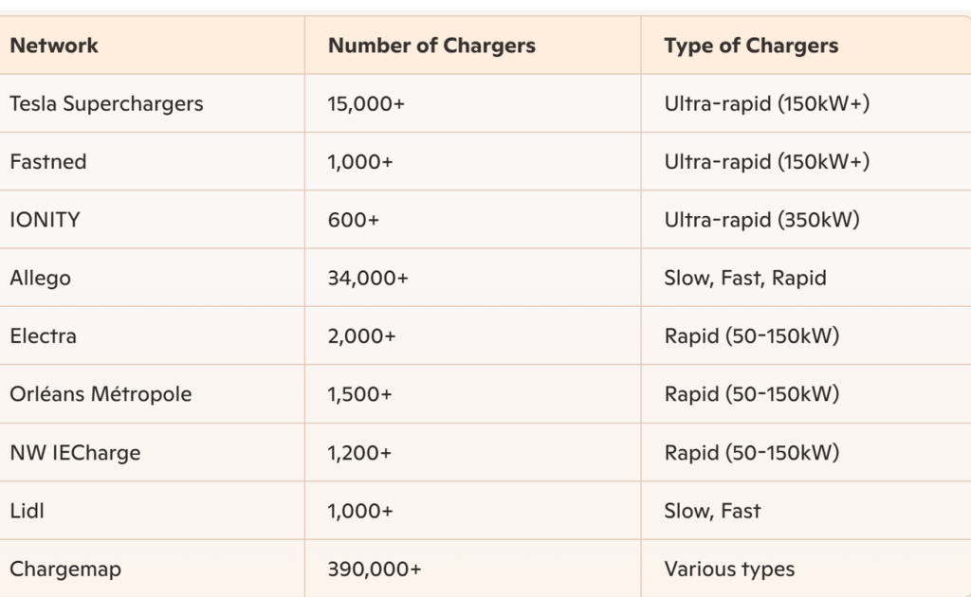This screenshot has height=597, width=971.
Task: Click the 390,000+ chargers value
Action: tap(374, 570)
